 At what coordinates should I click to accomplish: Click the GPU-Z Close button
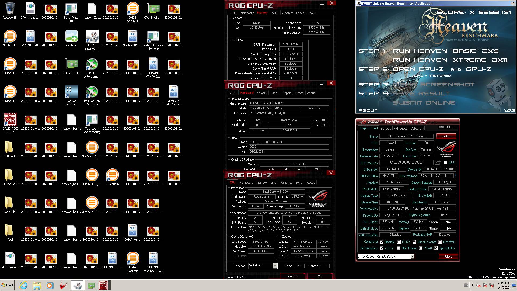click(448, 257)
